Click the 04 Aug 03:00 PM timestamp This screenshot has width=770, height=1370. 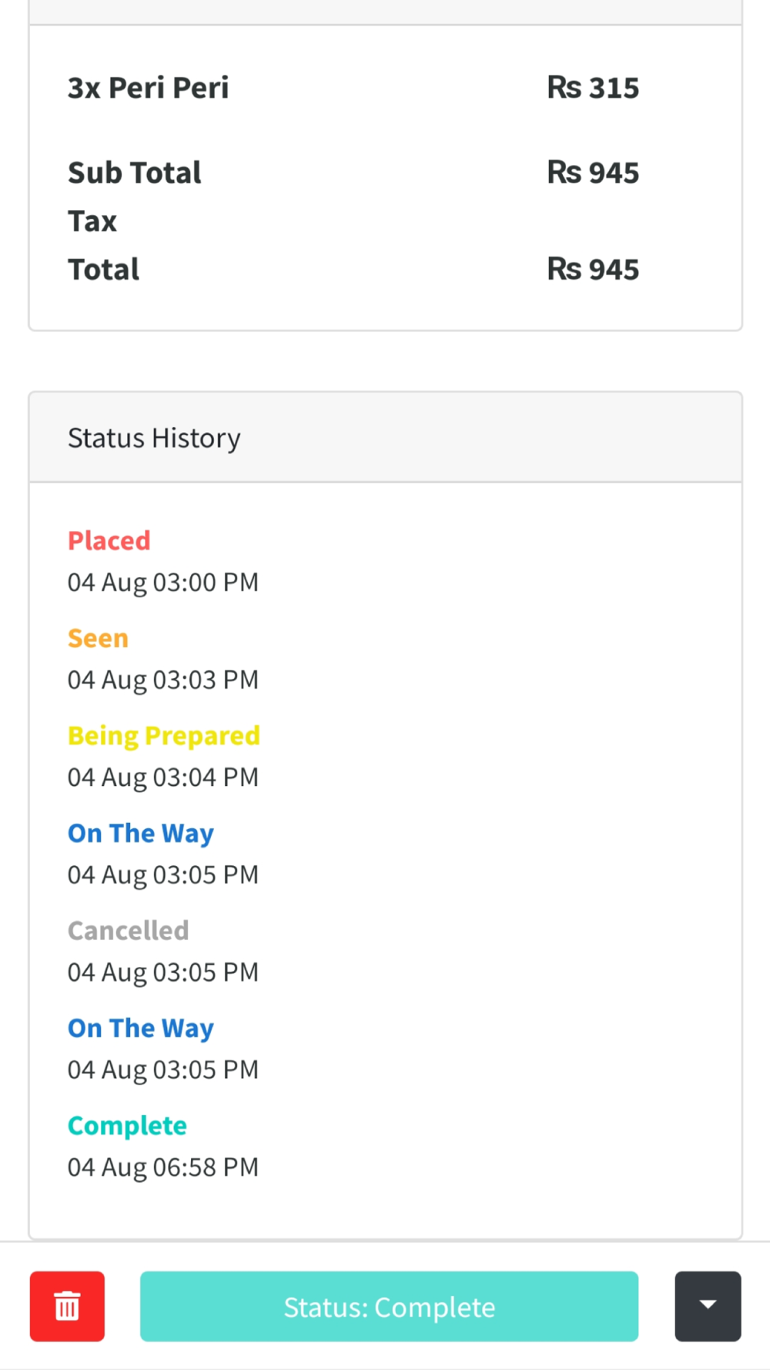[163, 583]
